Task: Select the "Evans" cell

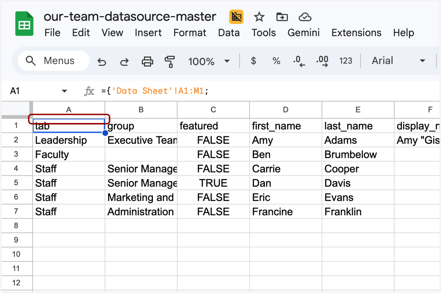Action: click(x=358, y=197)
